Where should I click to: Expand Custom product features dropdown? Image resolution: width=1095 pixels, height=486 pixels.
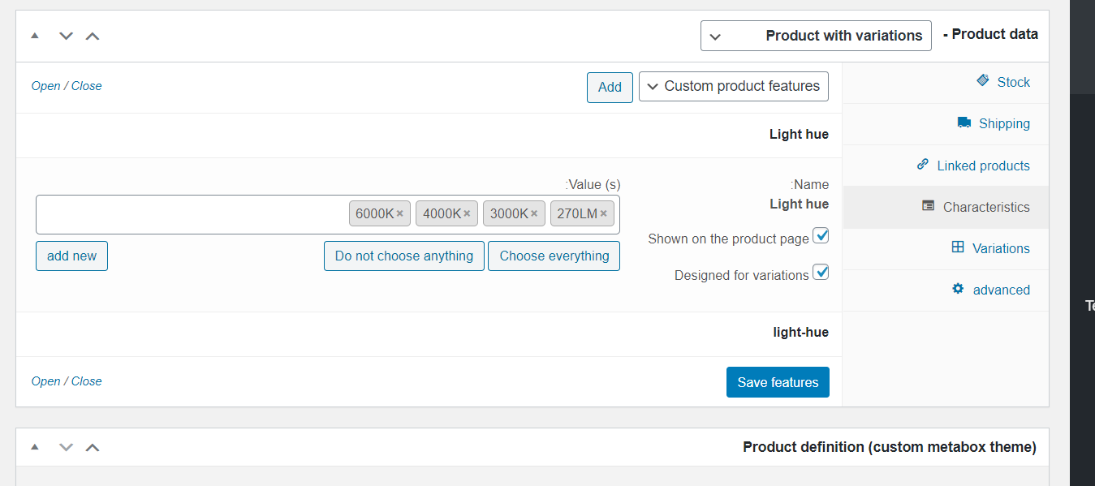point(733,86)
